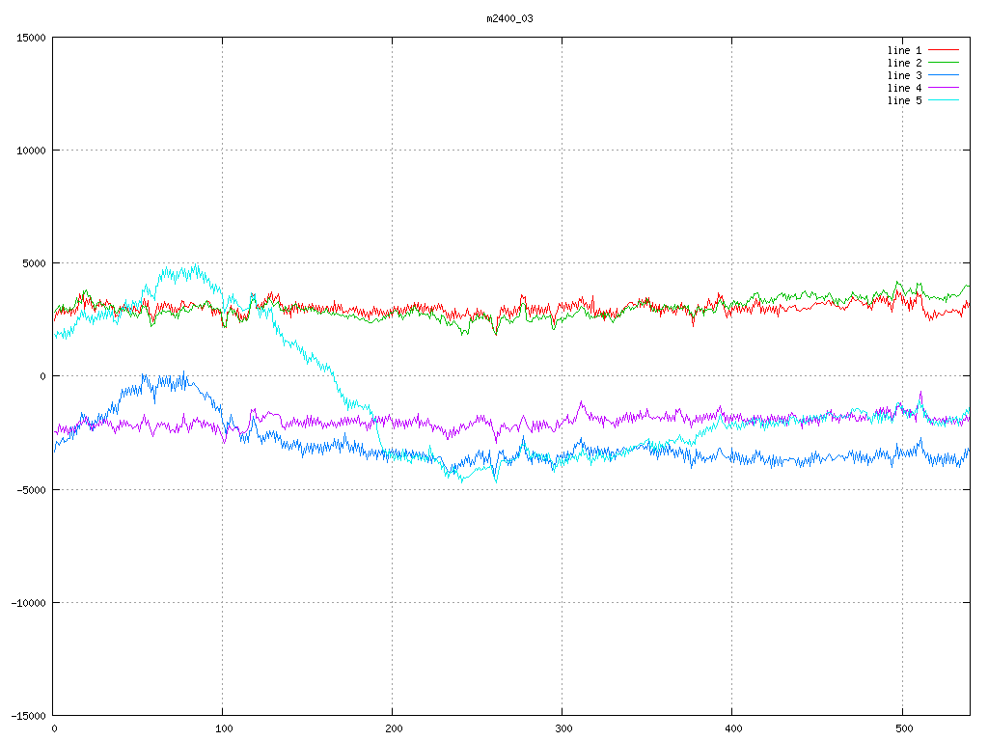The height and width of the screenshot is (741, 988).
Task: Select the 'line 1' legend label
Action: 904,50
